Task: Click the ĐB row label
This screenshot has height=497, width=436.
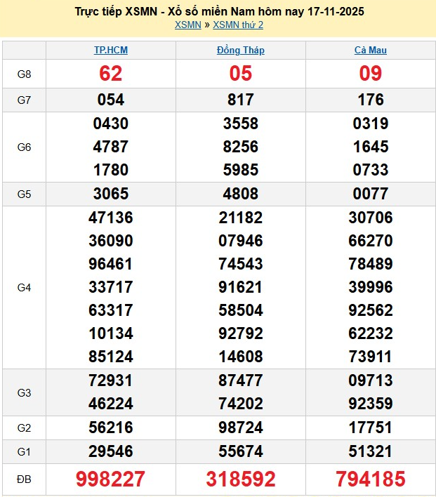Action: (24, 479)
